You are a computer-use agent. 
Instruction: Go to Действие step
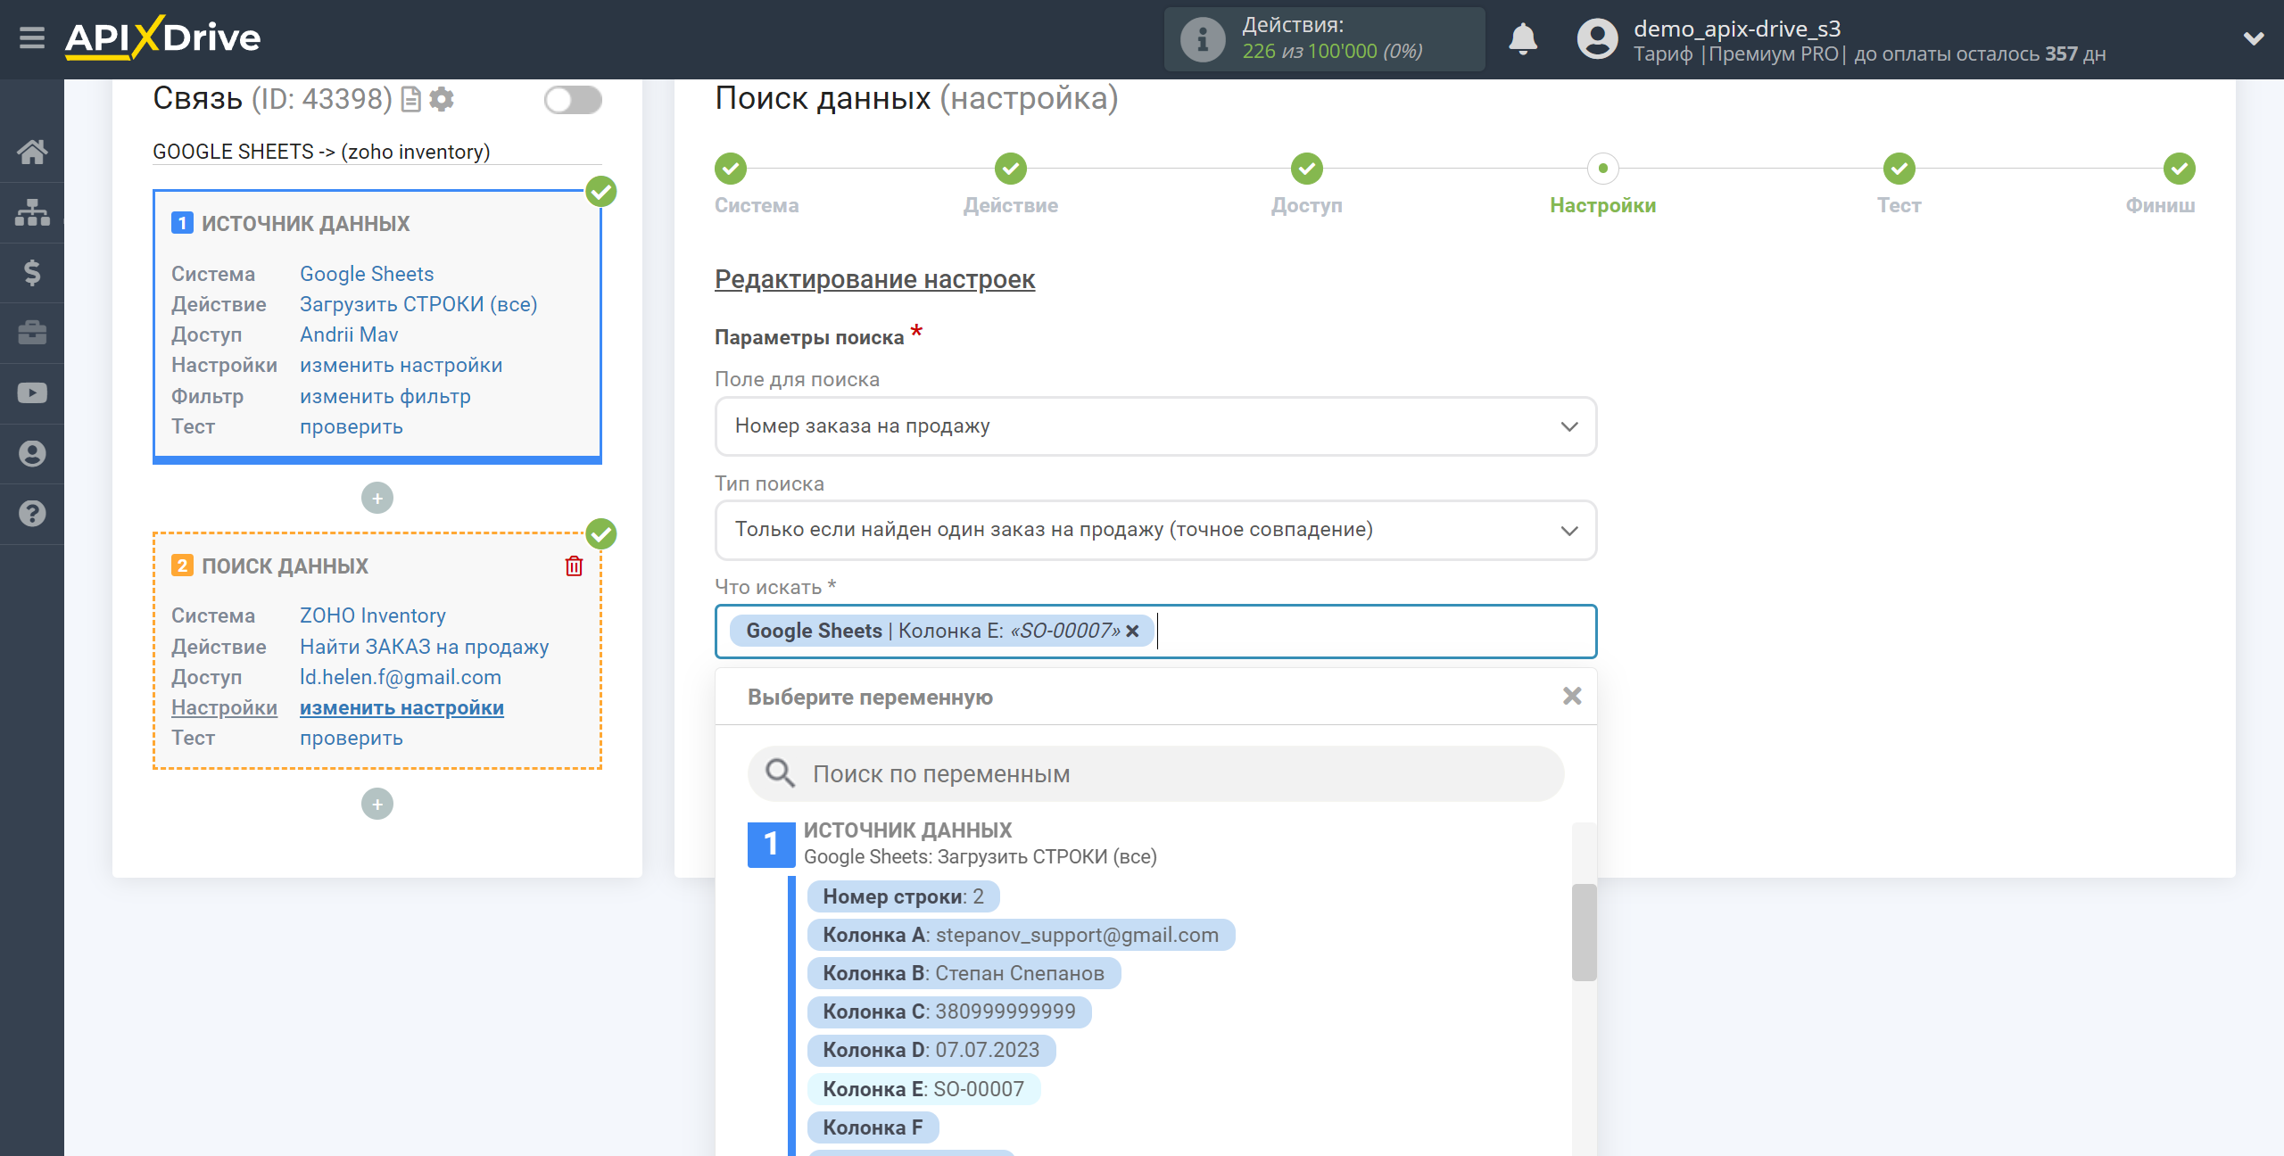(1011, 169)
